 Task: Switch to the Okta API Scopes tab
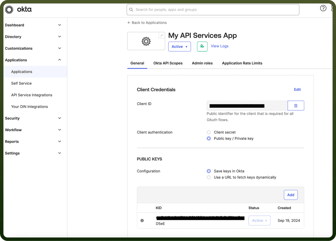[x=168, y=63]
